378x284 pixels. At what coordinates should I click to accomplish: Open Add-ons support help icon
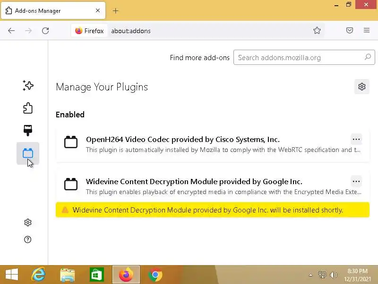click(x=28, y=240)
